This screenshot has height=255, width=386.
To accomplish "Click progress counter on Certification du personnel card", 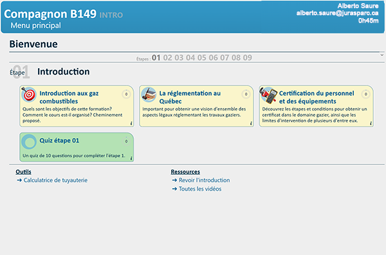I will pyautogui.click(x=366, y=94).
